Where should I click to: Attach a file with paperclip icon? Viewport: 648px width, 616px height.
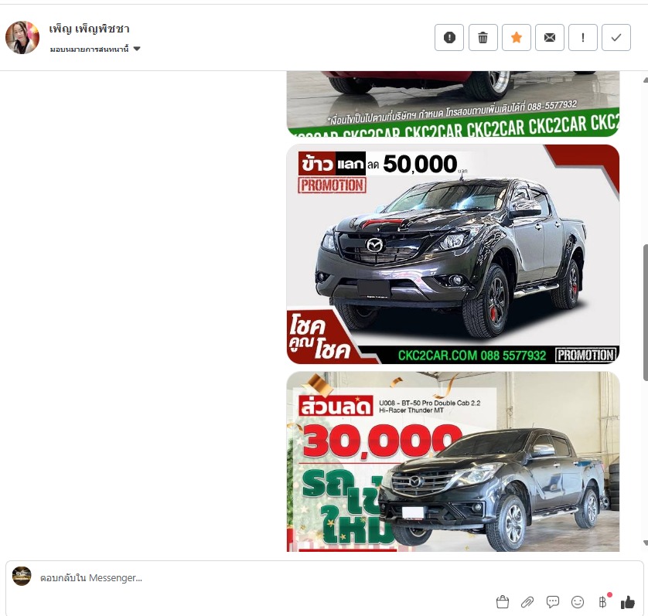tap(527, 602)
